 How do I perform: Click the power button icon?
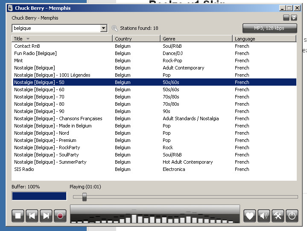pos(292,216)
